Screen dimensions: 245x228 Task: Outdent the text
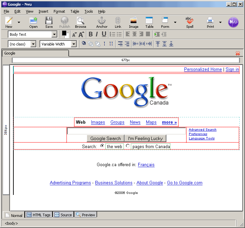point(164,34)
